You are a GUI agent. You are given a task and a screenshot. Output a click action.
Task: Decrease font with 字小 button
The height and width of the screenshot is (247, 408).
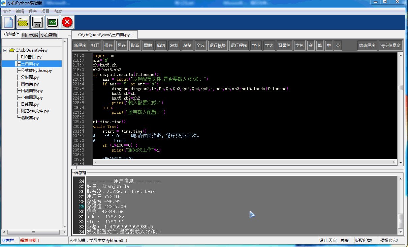[x=256, y=46]
